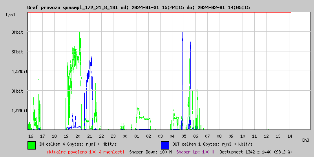
Task: Click the 'Dostupnost 1342 z 1440' availability text
Action: coord(256,152)
